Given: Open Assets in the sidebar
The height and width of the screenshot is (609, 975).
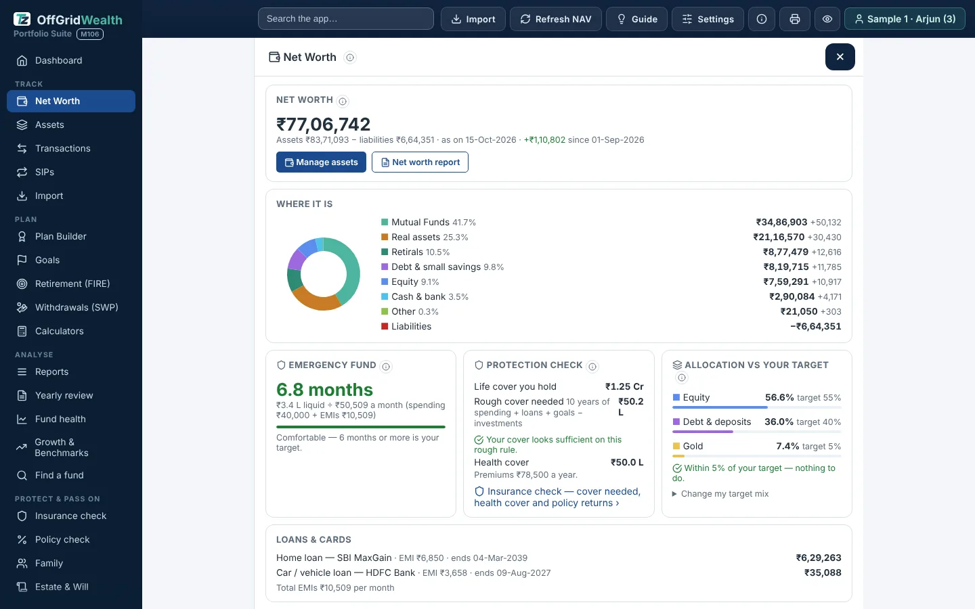Looking at the screenshot, I should click(71, 125).
